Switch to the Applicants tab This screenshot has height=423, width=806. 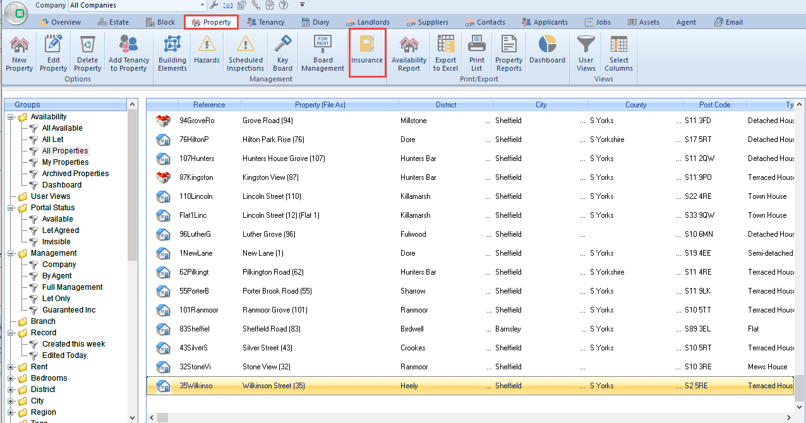pos(544,22)
